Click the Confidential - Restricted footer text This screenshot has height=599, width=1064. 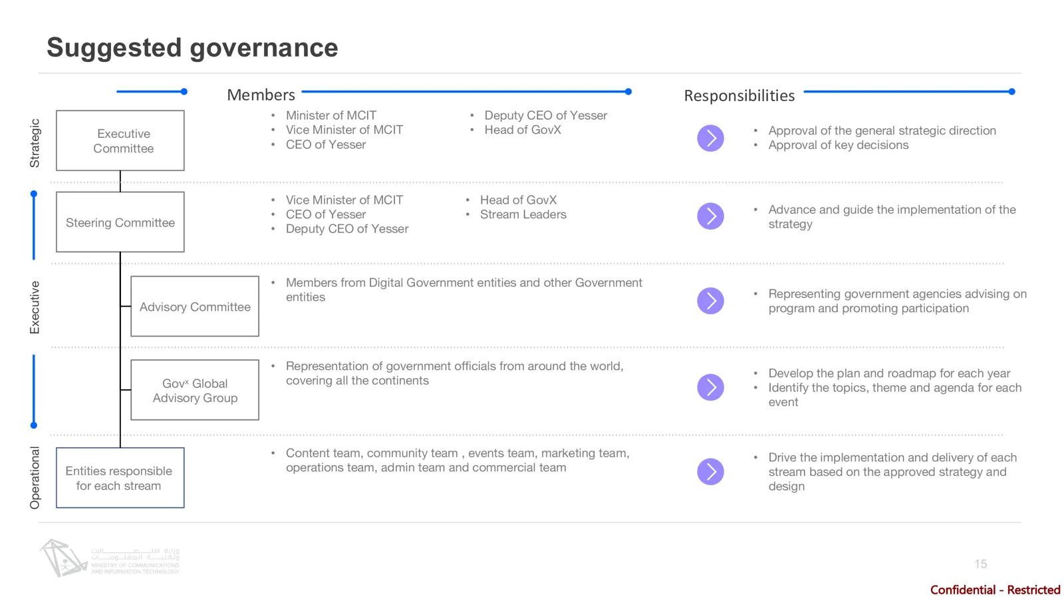coord(995,590)
